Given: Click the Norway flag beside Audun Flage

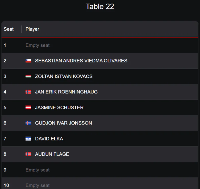Looking at the screenshot, I should click(x=28, y=154).
